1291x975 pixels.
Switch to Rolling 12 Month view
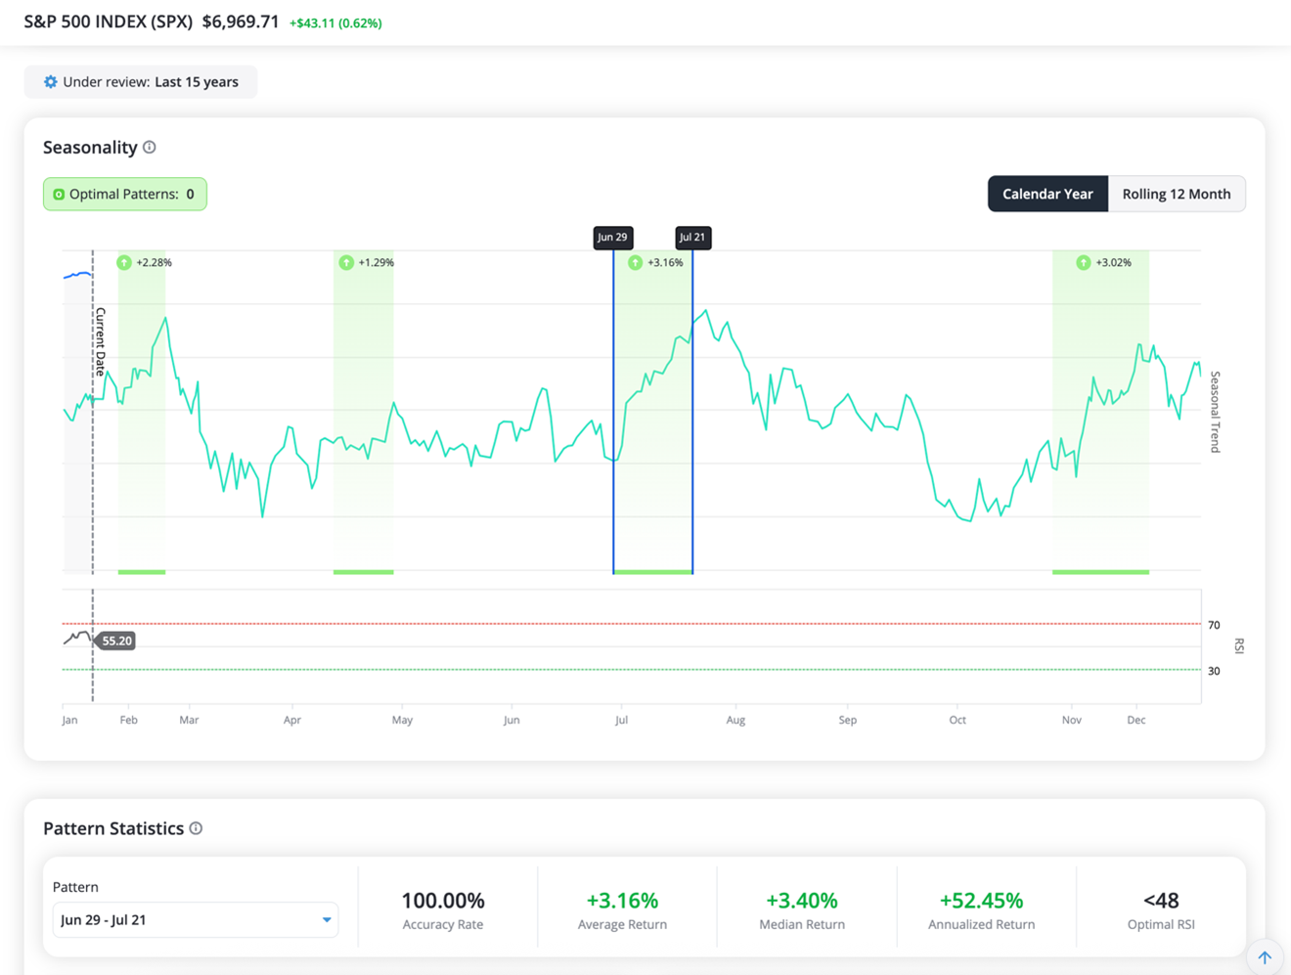(1176, 194)
